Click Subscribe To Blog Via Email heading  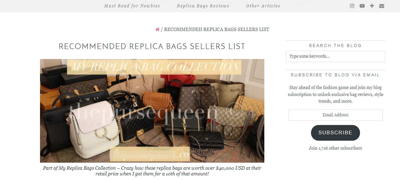pyautogui.click(x=335, y=75)
